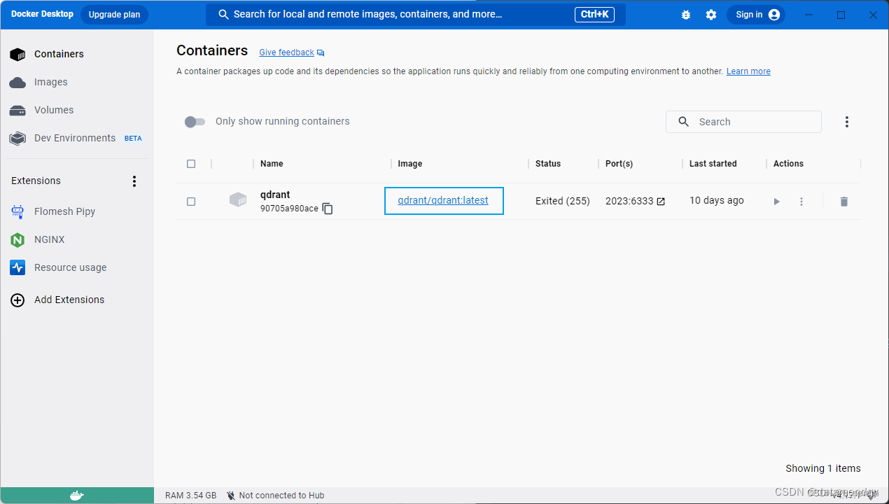Viewport: 889px width, 504px height.
Task: Click the qdrant container cube icon
Action: (x=238, y=200)
